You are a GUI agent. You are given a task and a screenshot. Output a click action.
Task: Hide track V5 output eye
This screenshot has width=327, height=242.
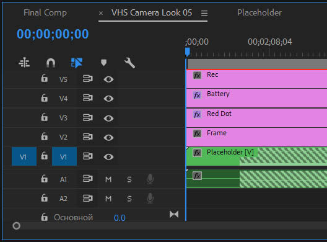[x=108, y=79]
